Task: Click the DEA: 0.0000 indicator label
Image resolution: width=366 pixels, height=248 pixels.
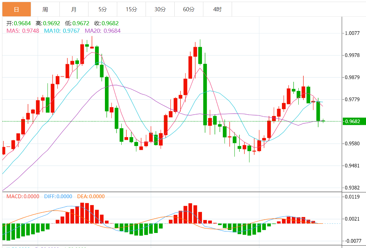Action: [x=91, y=196]
